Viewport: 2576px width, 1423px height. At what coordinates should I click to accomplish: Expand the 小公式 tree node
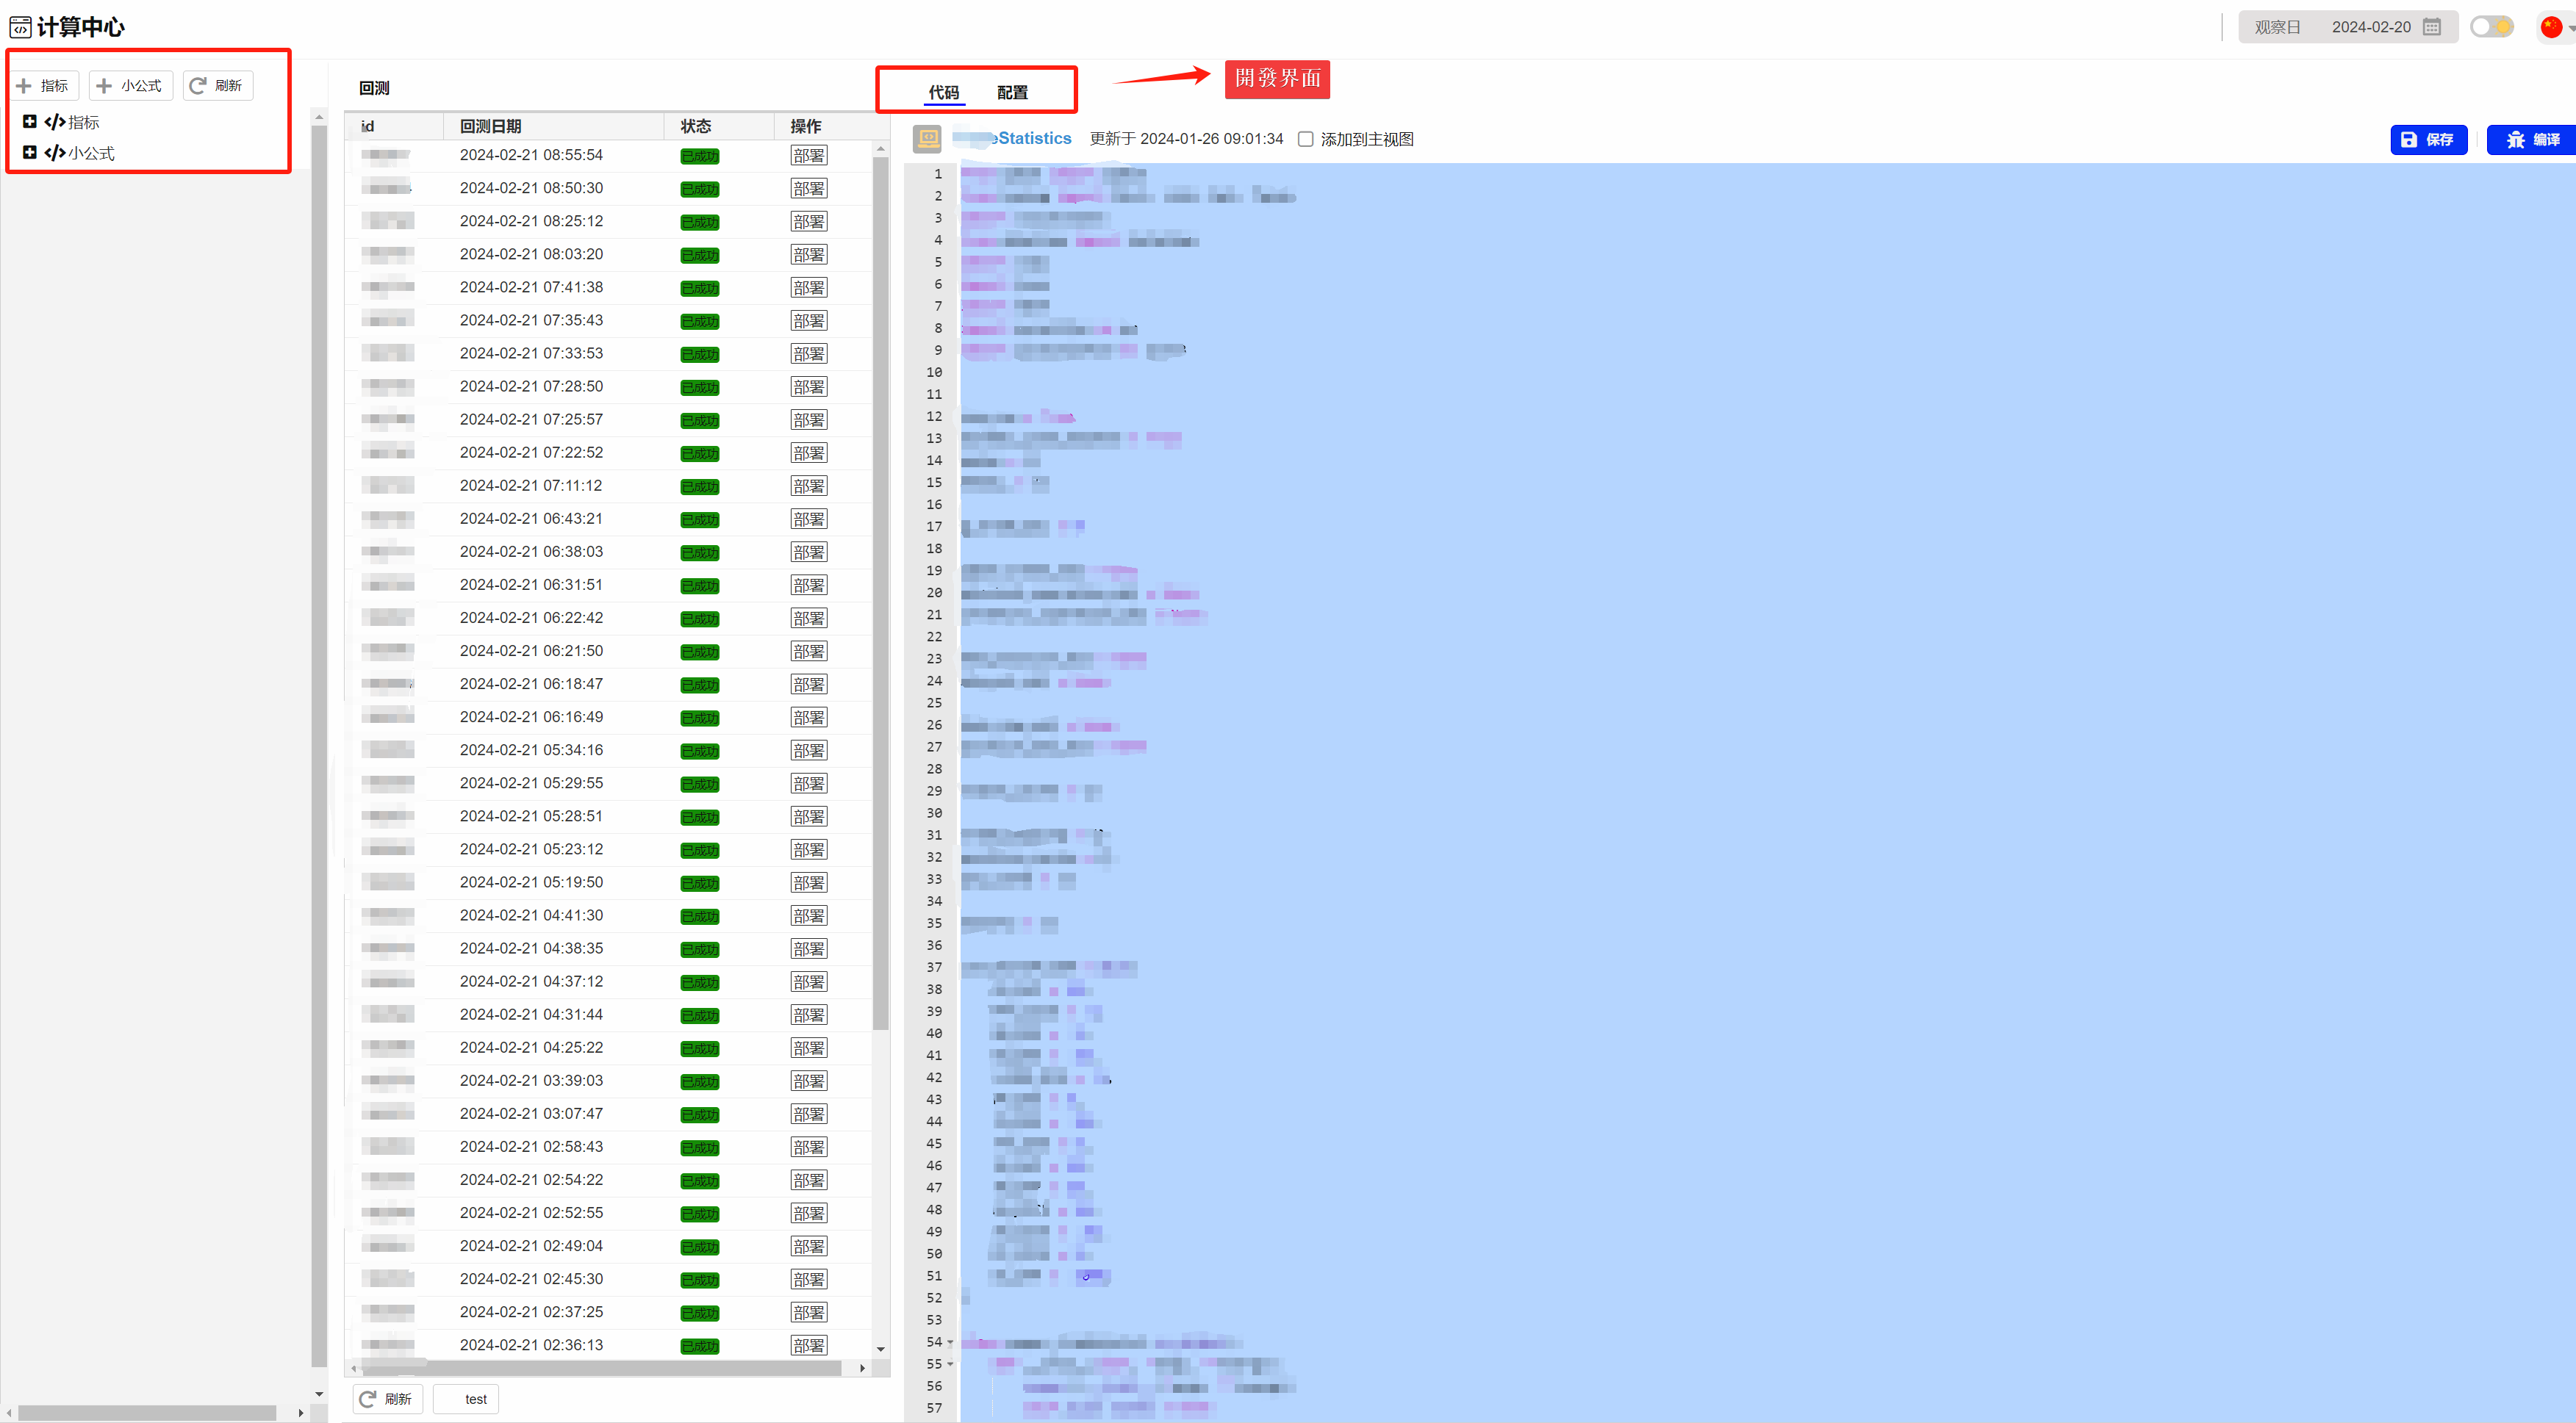tap(30, 153)
